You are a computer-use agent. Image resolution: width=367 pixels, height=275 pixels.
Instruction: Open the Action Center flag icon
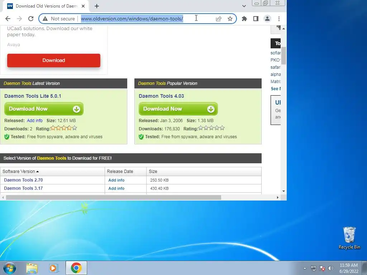tap(322, 268)
